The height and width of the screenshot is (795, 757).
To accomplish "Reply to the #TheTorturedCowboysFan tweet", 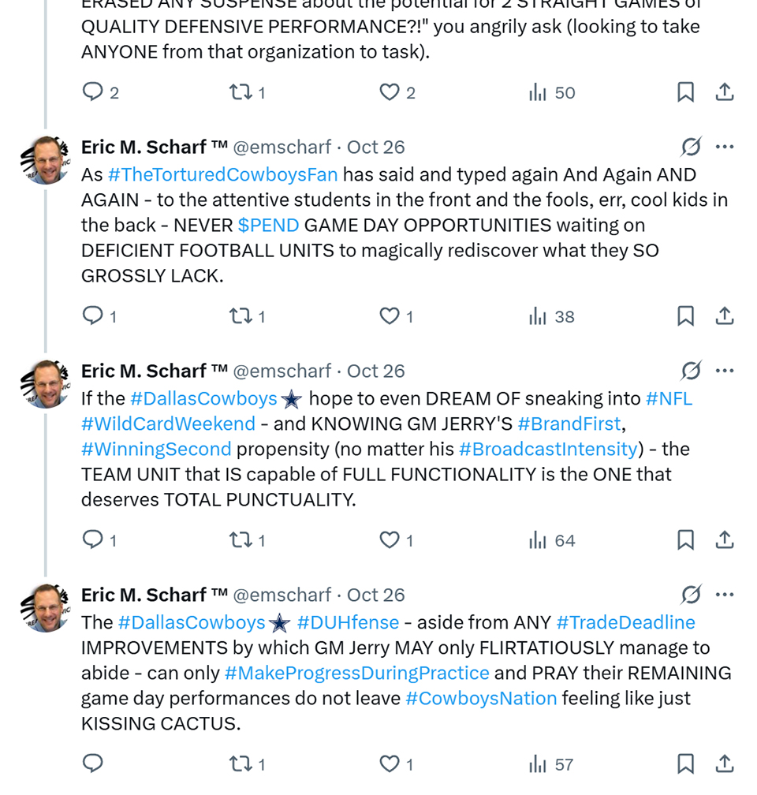I will click(93, 316).
